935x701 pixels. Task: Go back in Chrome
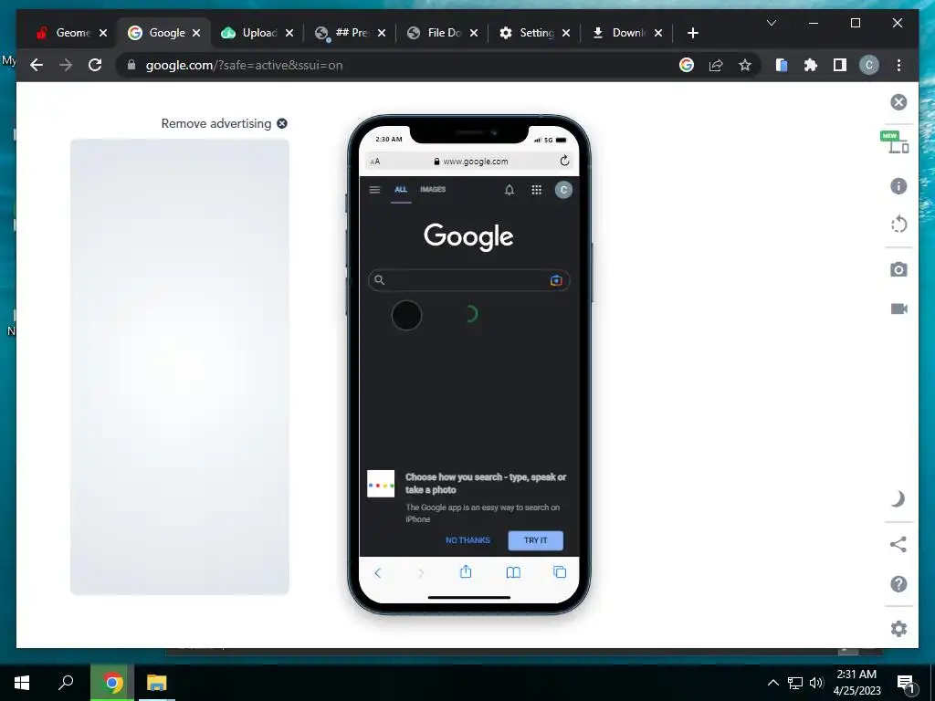(x=37, y=65)
